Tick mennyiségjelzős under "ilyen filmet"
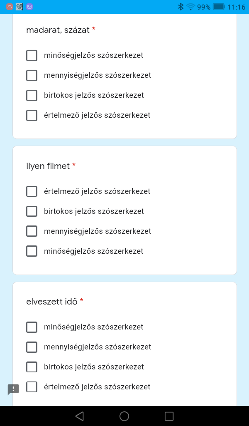The height and width of the screenshot is (426, 249). [x=32, y=231]
